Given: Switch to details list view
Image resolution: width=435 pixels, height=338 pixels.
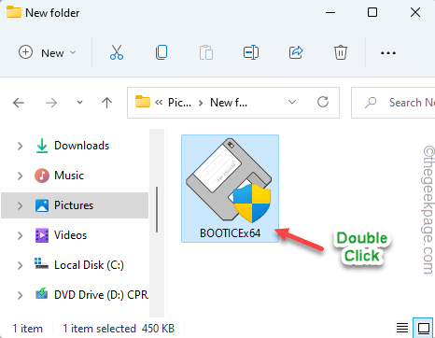Looking at the screenshot, I should point(402,328).
